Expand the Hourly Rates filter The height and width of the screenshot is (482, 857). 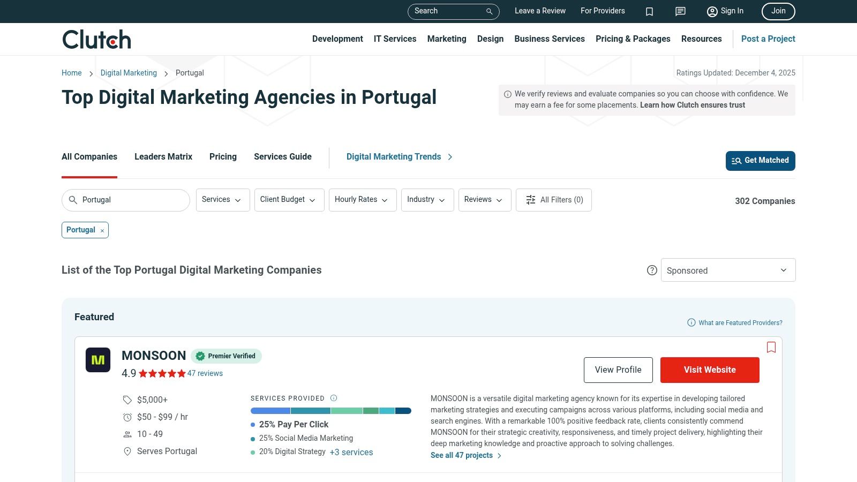tap(362, 200)
